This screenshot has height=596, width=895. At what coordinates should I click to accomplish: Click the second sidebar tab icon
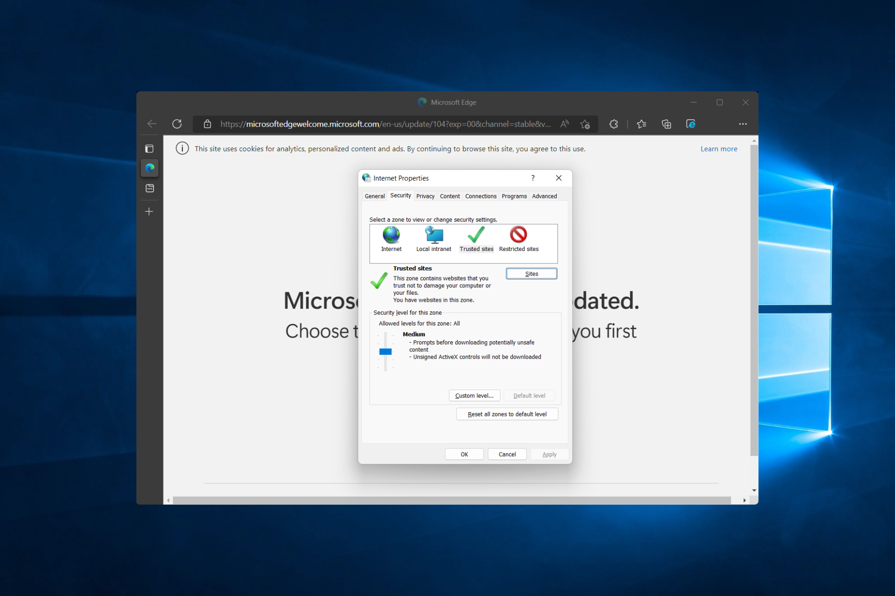pos(150,188)
